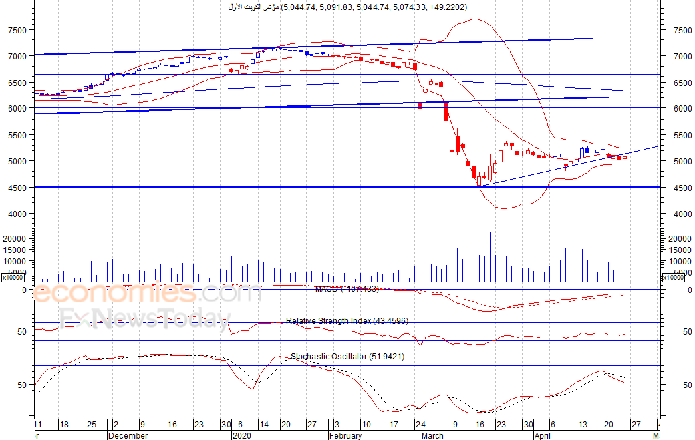This screenshot has height=440, width=695.
Task: Click 4000 on the right price axis
Action: (682, 214)
